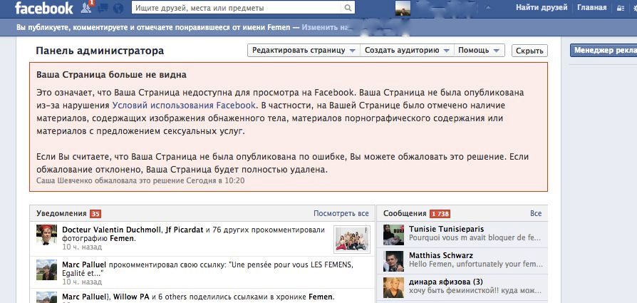Click Marc Palluel avatar in comment notification
637x303 pixels.
46,269
